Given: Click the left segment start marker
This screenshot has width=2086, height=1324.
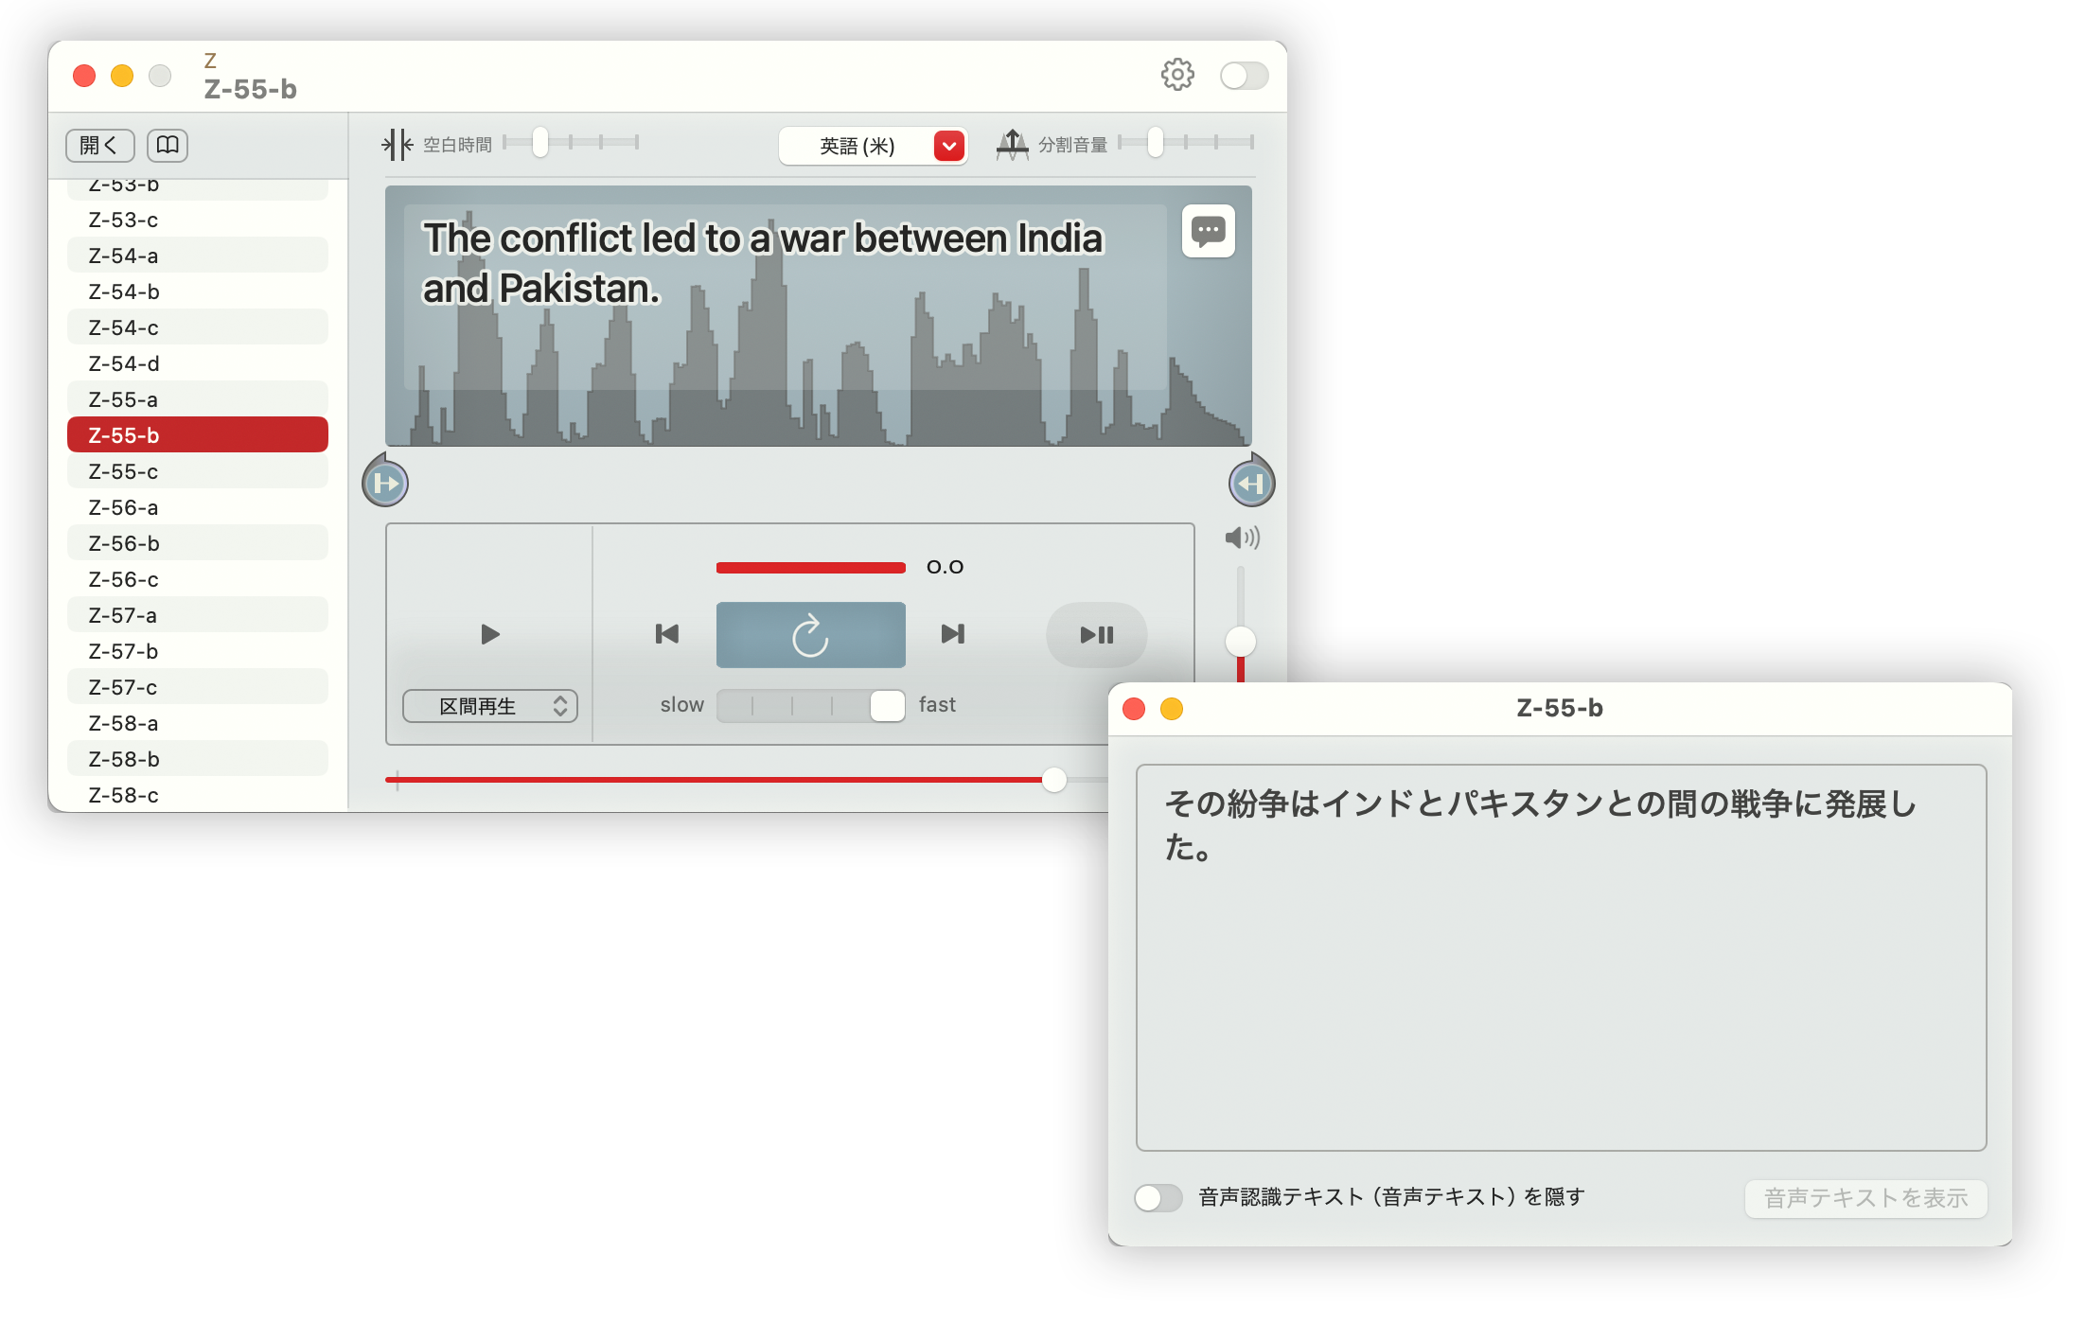Looking at the screenshot, I should tap(385, 483).
